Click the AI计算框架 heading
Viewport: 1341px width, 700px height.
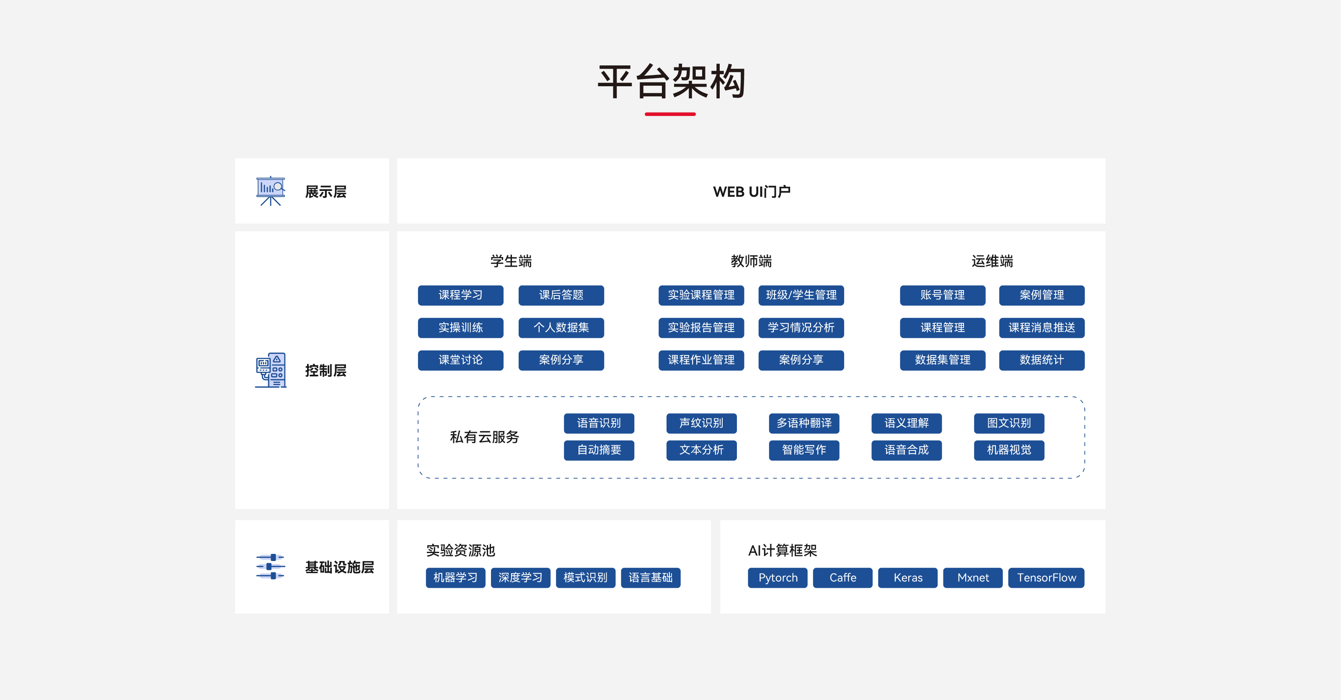pos(783,550)
